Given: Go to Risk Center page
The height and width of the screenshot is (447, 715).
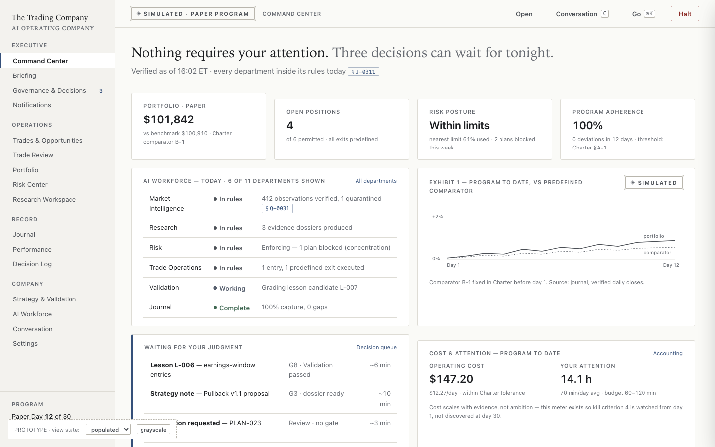Looking at the screenshot, I should coord(30,184).
